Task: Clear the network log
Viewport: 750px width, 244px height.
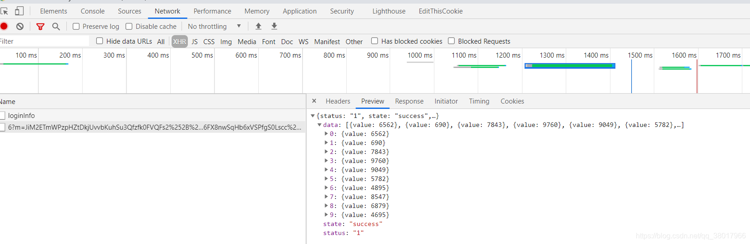Action: [x=20, y=27]
